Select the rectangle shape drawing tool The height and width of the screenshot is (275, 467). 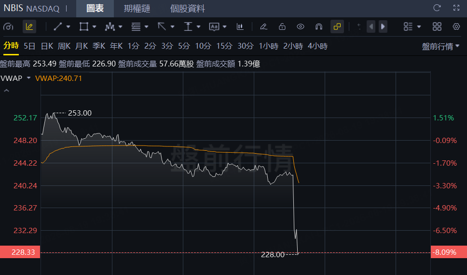pos(83,27)
